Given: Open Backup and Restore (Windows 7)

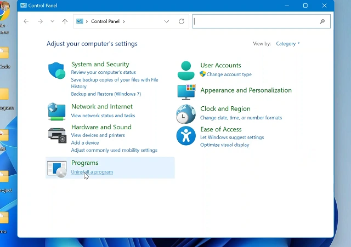Looking at the screenshot, I should coord(106,94).
